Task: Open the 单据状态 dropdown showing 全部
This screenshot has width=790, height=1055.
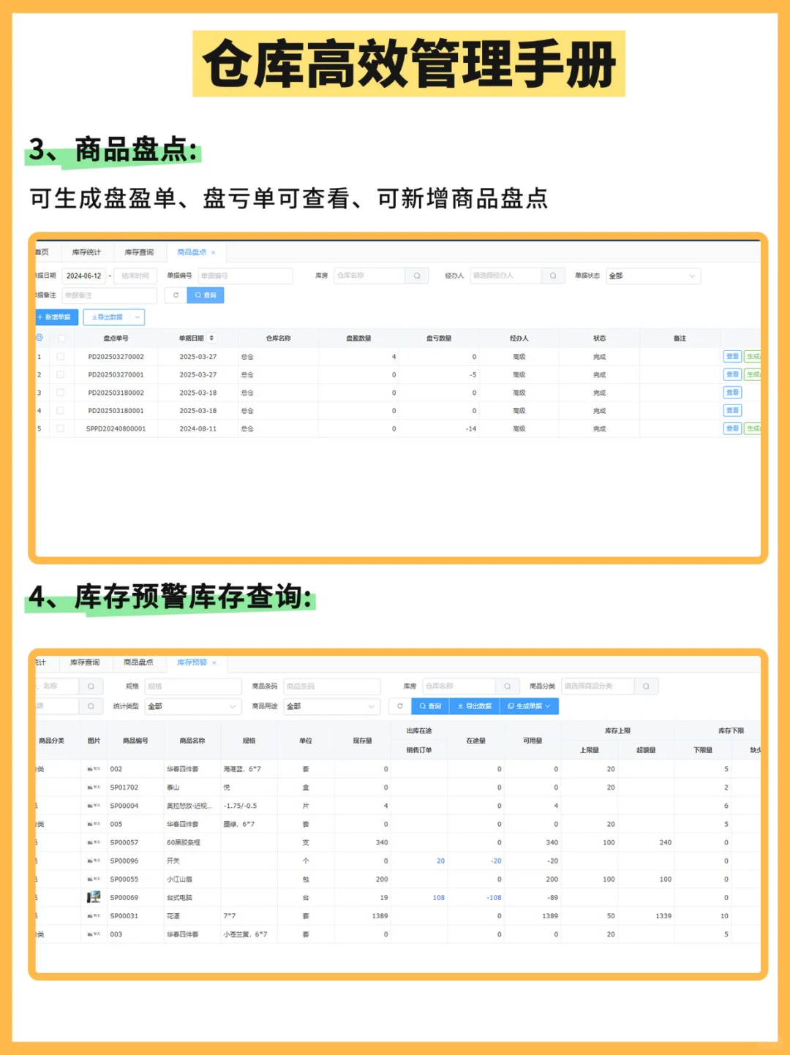Action: (x=652, y=276)
